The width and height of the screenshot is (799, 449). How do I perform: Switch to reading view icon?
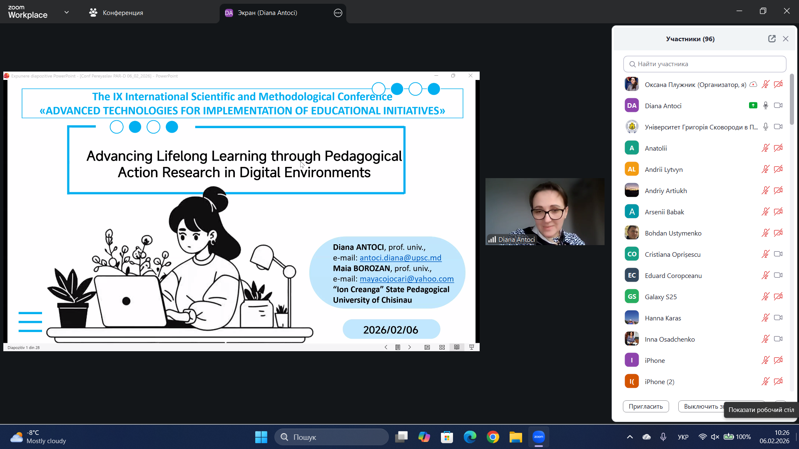coord(457,347)
